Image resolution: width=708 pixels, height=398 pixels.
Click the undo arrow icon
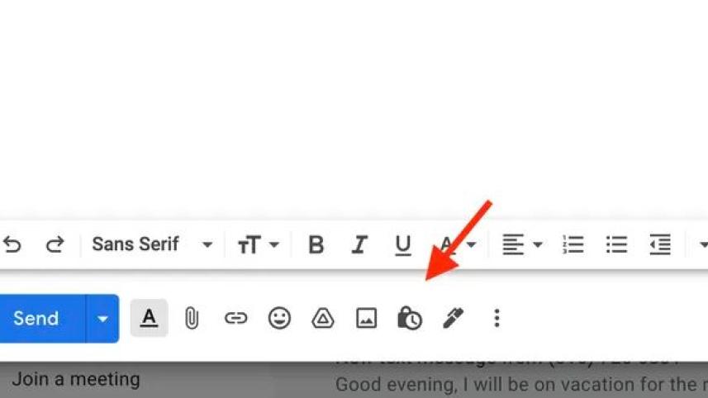[x=12, y=244]
